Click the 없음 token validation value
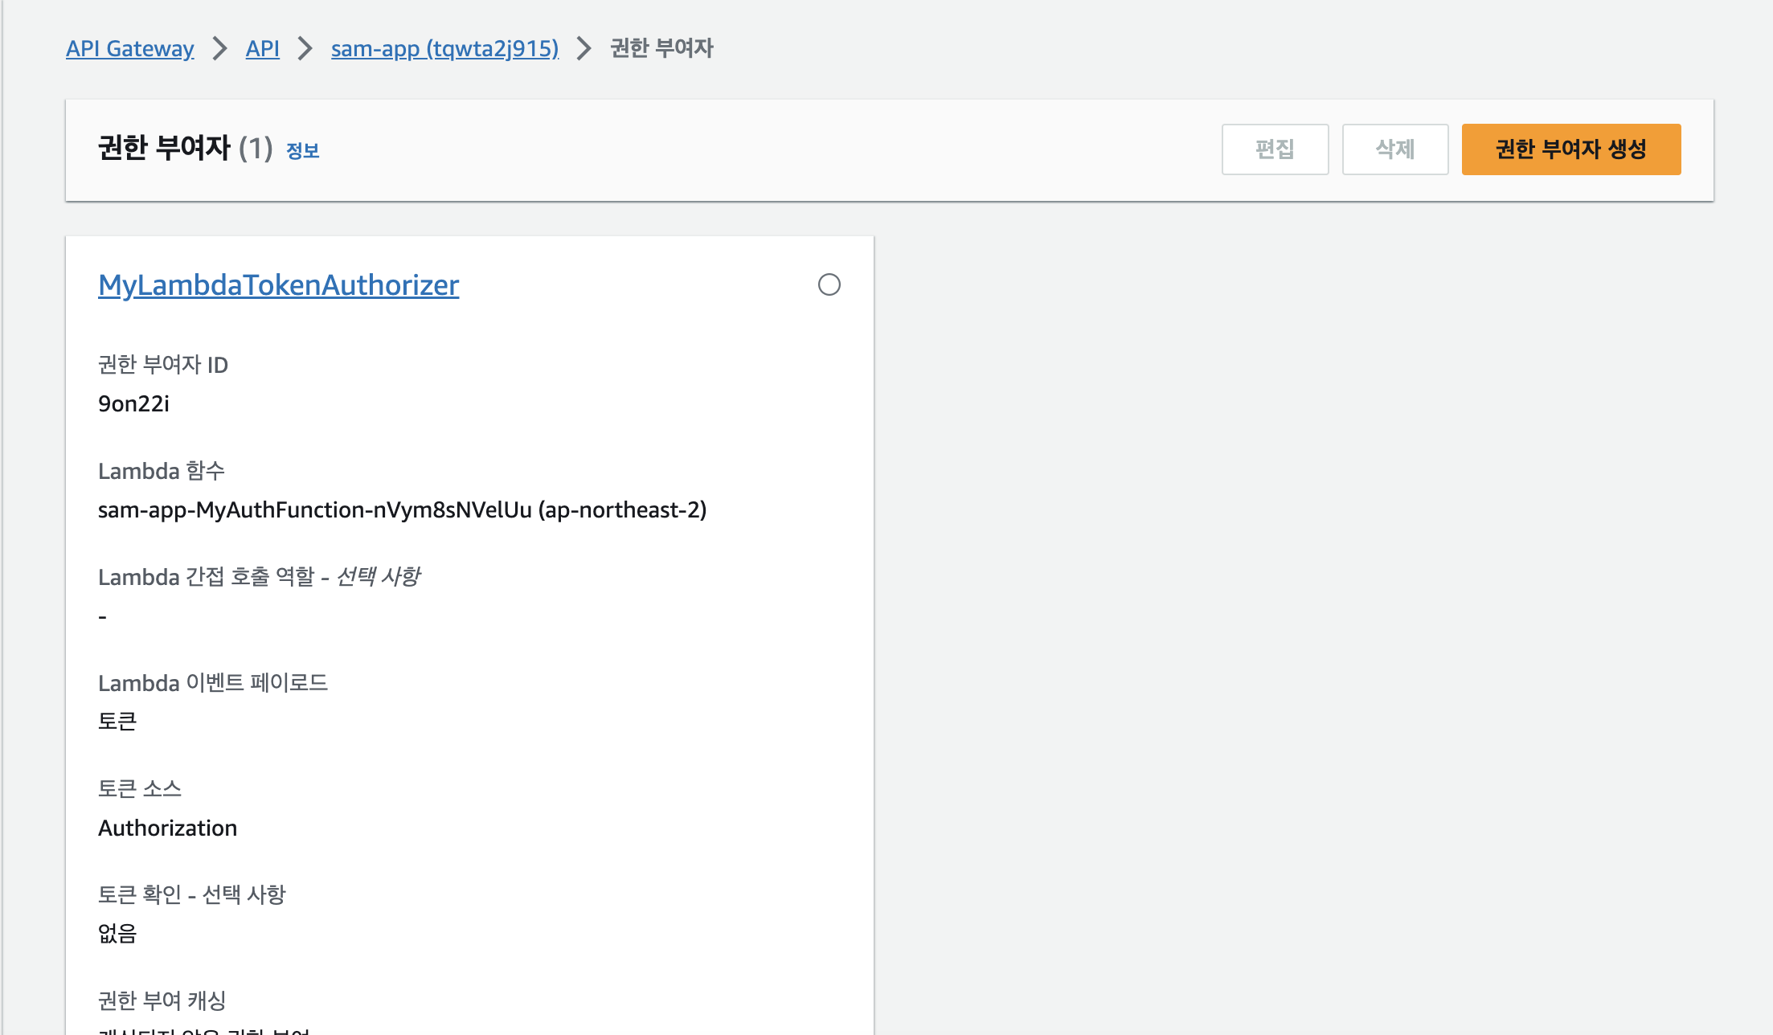 click(117, 933)
